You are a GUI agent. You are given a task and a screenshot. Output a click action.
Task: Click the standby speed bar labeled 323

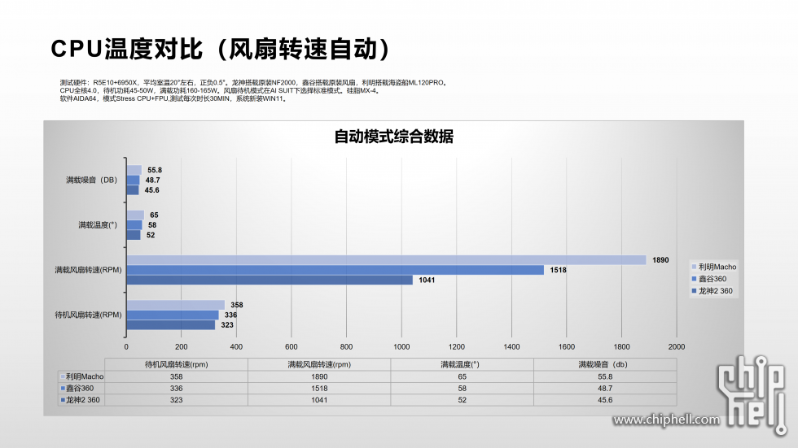[171, 324]
